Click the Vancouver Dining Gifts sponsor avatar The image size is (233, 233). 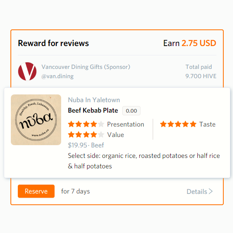pyautogui.click(x=27, y=72)
